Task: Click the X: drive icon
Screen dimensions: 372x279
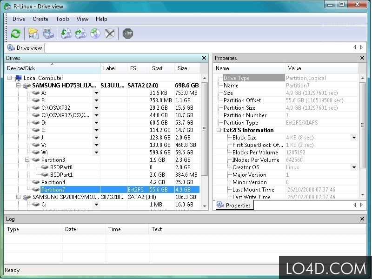Action: [x=36, y=93]
